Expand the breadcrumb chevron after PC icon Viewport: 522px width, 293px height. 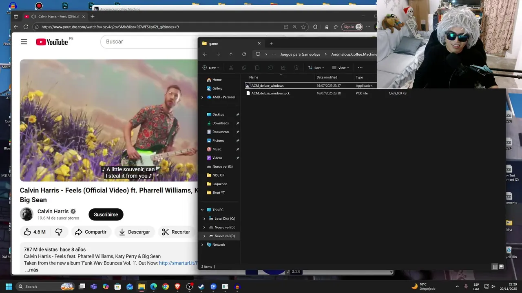(x=266, y=54)
